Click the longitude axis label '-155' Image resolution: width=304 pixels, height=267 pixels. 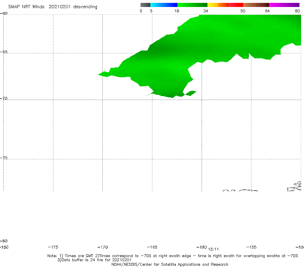(251, 247)
